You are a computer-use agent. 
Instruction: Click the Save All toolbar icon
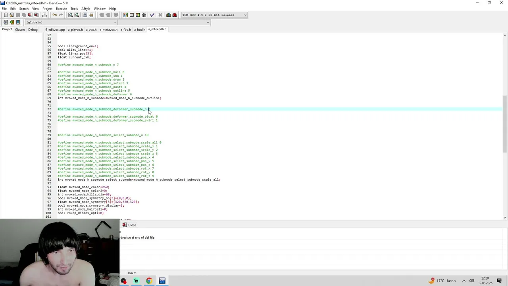coord(24,15)
